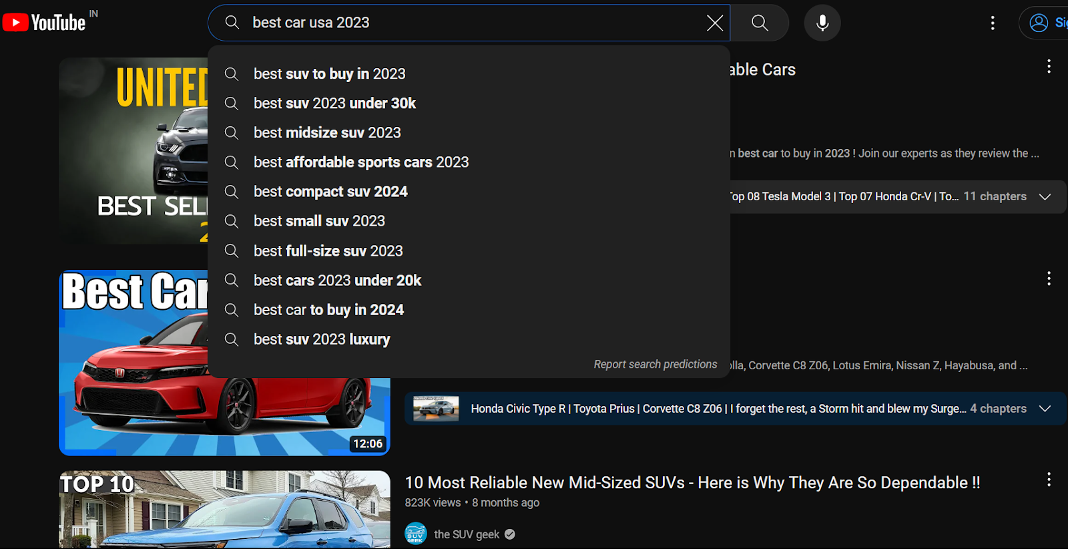Start voice search with the microphone
This screenshot has height=549, width=1068.
[822, 23]
